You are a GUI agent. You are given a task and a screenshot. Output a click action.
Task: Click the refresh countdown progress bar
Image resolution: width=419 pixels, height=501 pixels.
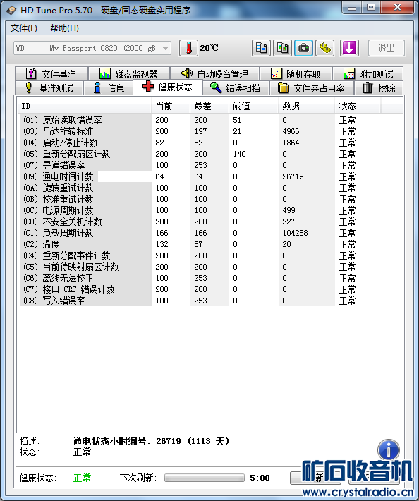205,478
